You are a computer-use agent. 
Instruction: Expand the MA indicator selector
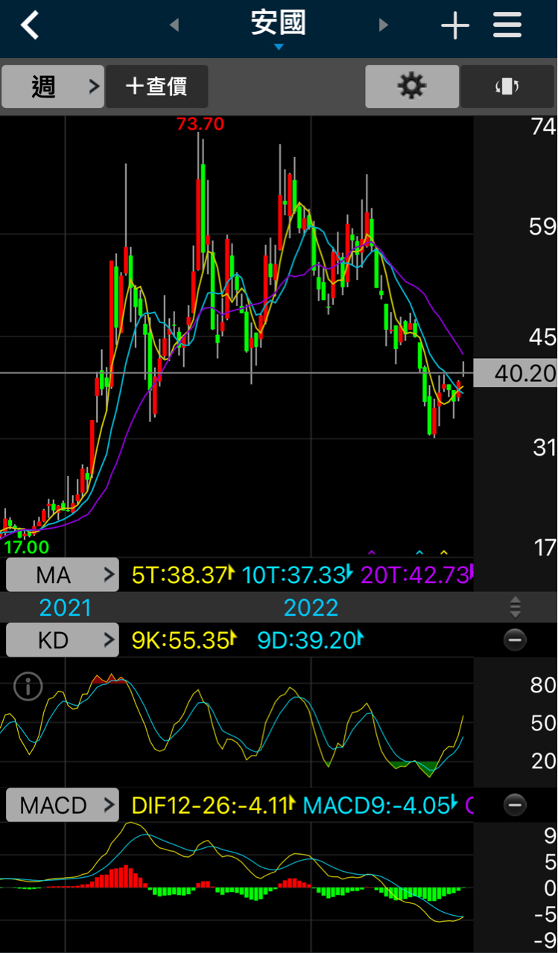click(63, 574)
